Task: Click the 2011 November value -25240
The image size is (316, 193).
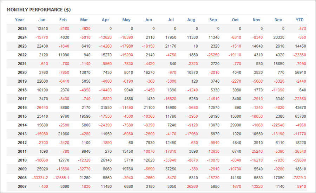Action: pos(256,151)
